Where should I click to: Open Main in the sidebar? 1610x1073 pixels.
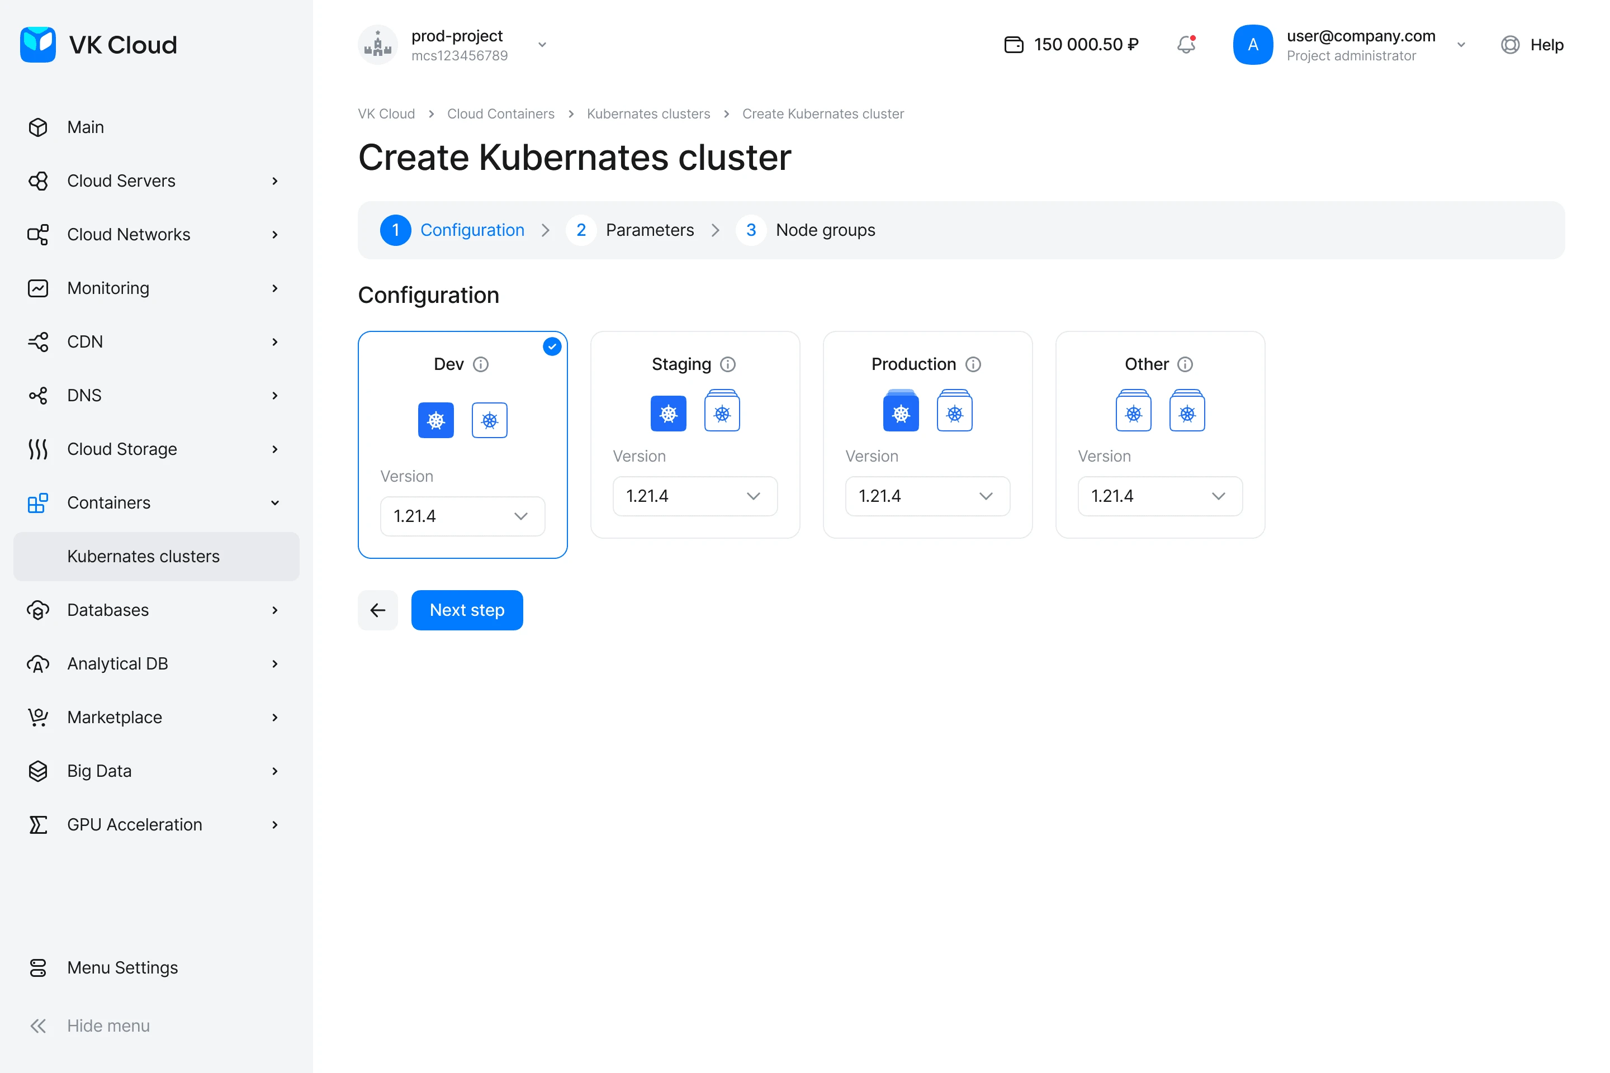157,127
